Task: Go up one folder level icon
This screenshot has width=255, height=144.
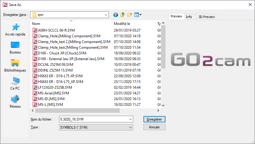Action: pyautogui.click(x=123, y=15)
